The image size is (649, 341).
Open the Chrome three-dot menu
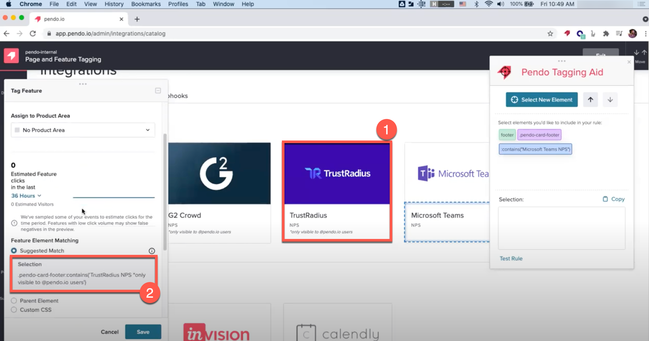[645, 34]
